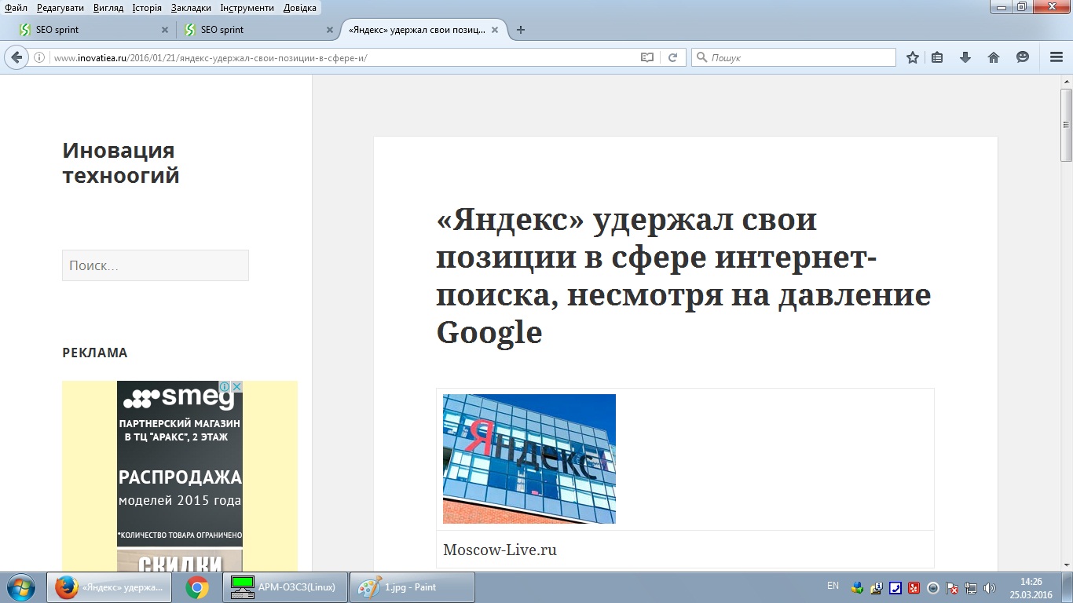Click the Иновация техноогий site title
This screenshot has height=603, width=1073.
pos(121,163)
